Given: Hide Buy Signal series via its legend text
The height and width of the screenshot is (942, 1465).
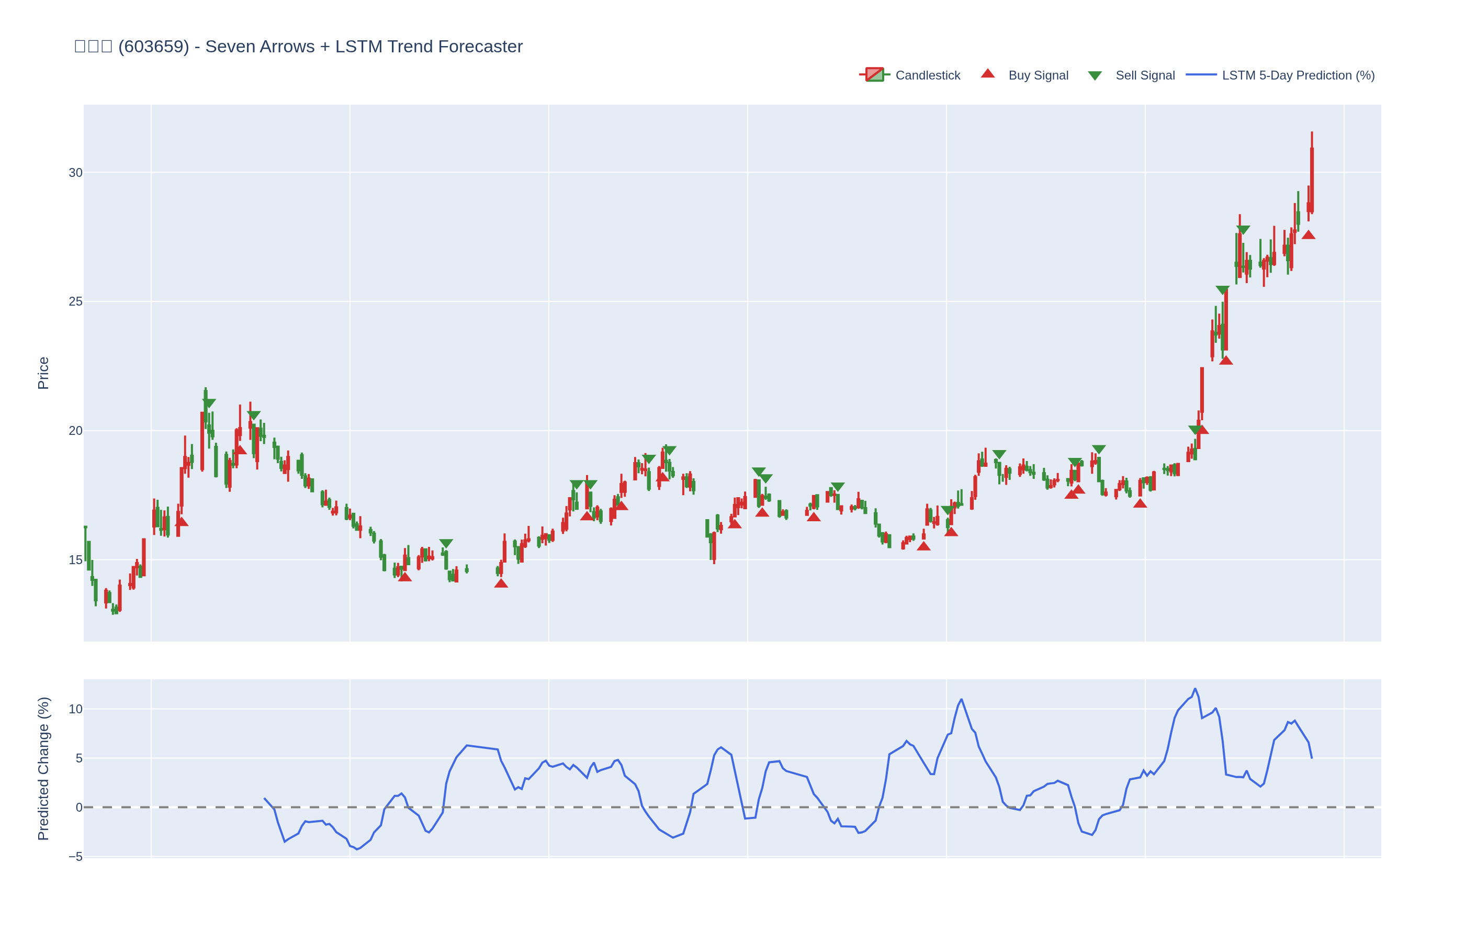Looking at the screenshot, I should (1038, 75).
